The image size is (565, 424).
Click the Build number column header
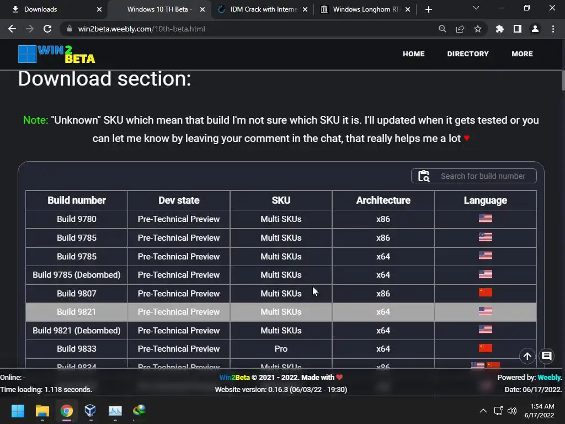[x=76, y=200]
